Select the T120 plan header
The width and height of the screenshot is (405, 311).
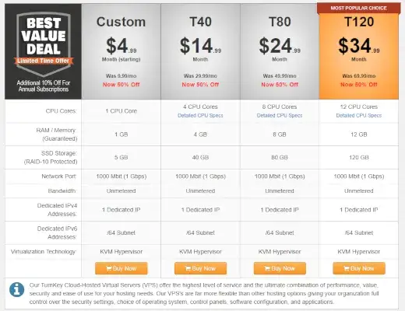[359, 22]
